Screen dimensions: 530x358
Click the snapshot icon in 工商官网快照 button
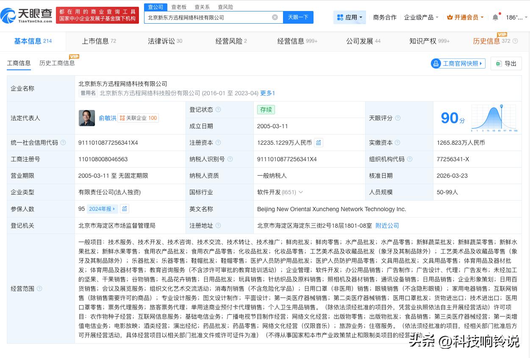coord(436,63)
